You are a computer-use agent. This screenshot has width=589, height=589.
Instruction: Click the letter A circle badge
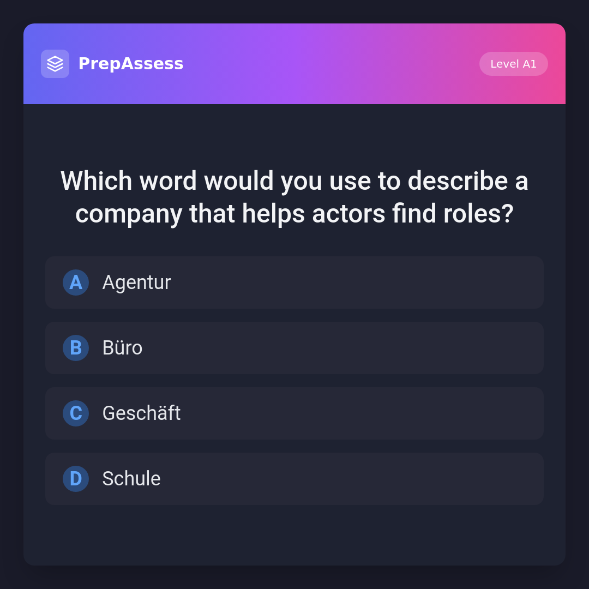76,283
